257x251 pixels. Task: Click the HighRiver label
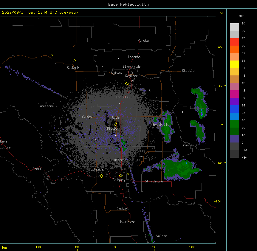pos(128,221)
